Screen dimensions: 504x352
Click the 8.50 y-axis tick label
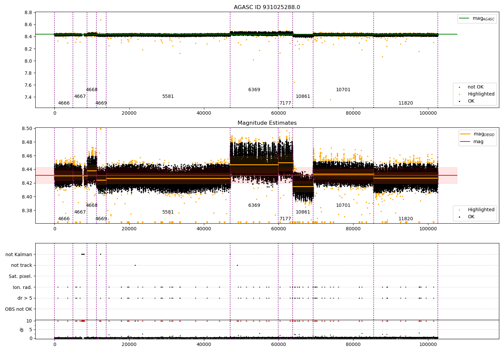27,129
